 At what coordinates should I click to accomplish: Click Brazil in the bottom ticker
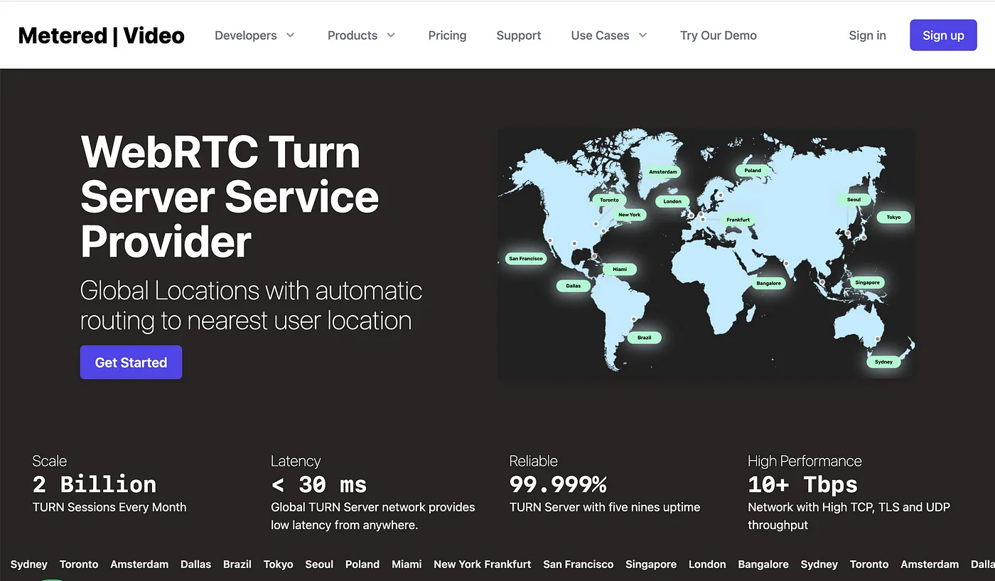tap(237, 564)
